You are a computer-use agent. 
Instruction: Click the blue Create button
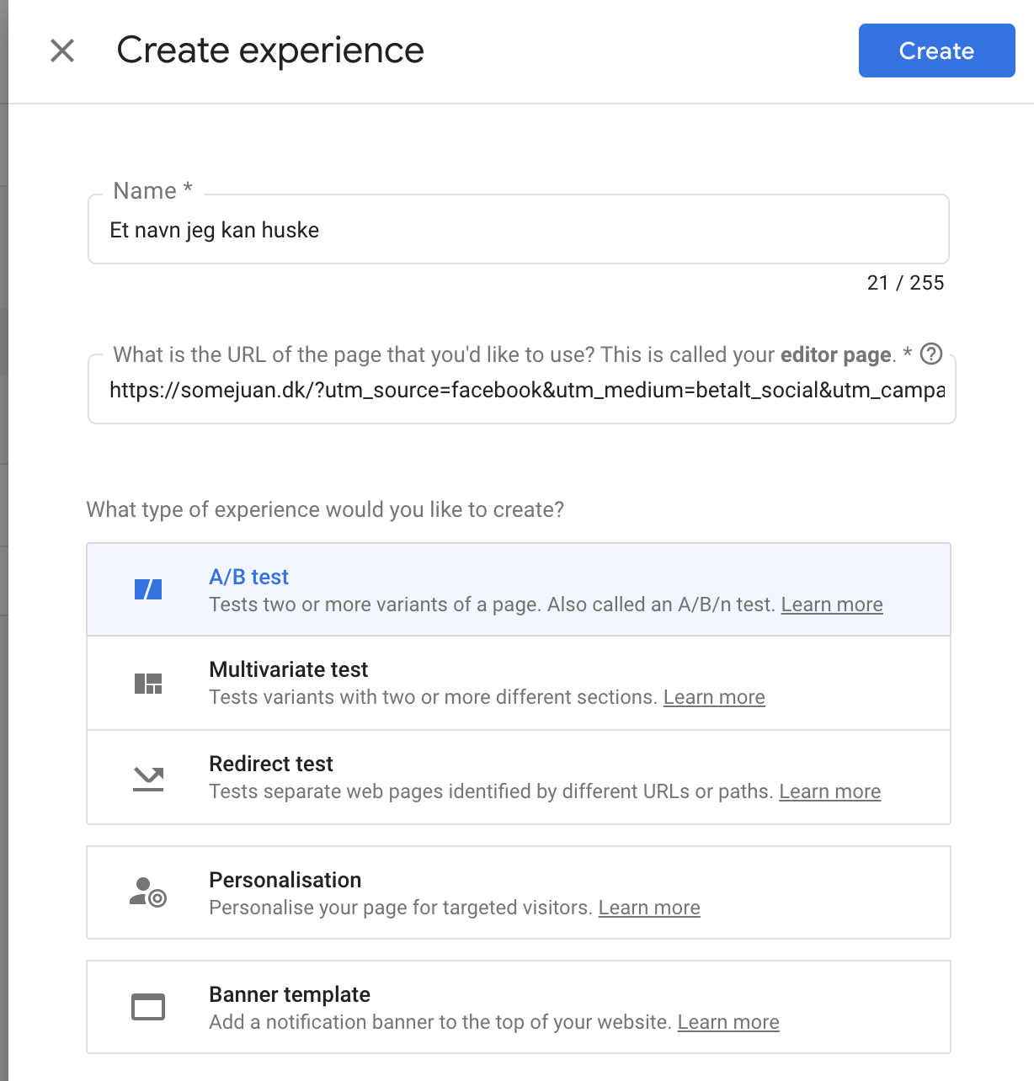(936, 51)
